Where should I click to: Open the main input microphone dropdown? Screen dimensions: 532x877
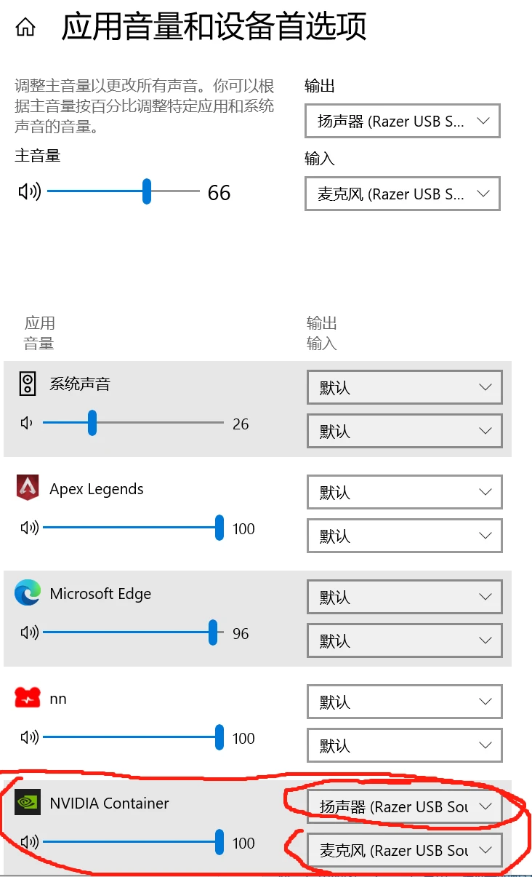pos(402,194)
